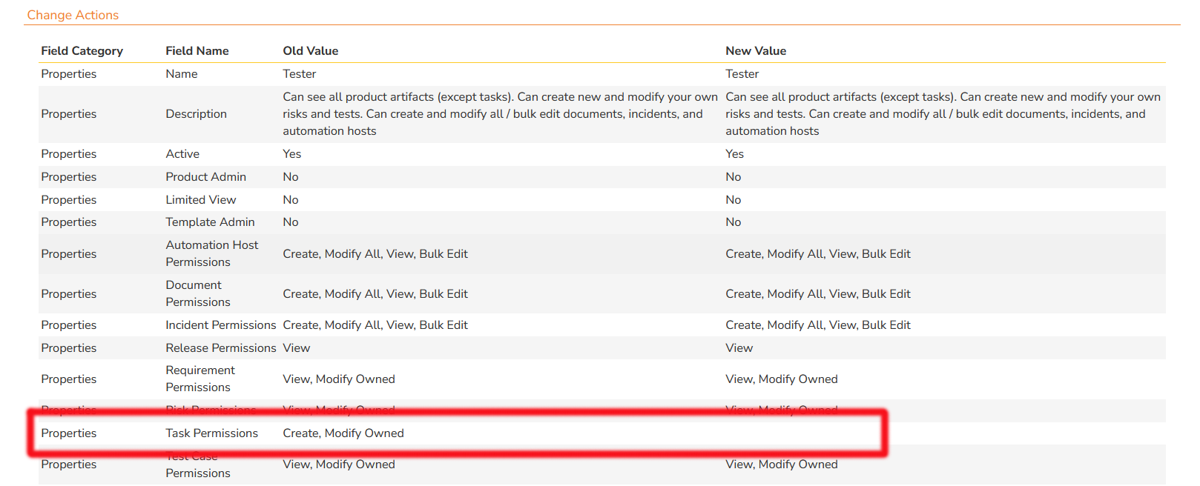The width and height of the screenshot is (1200, 486).
Task: Click the New Value column header
Action: click(755, 50)
